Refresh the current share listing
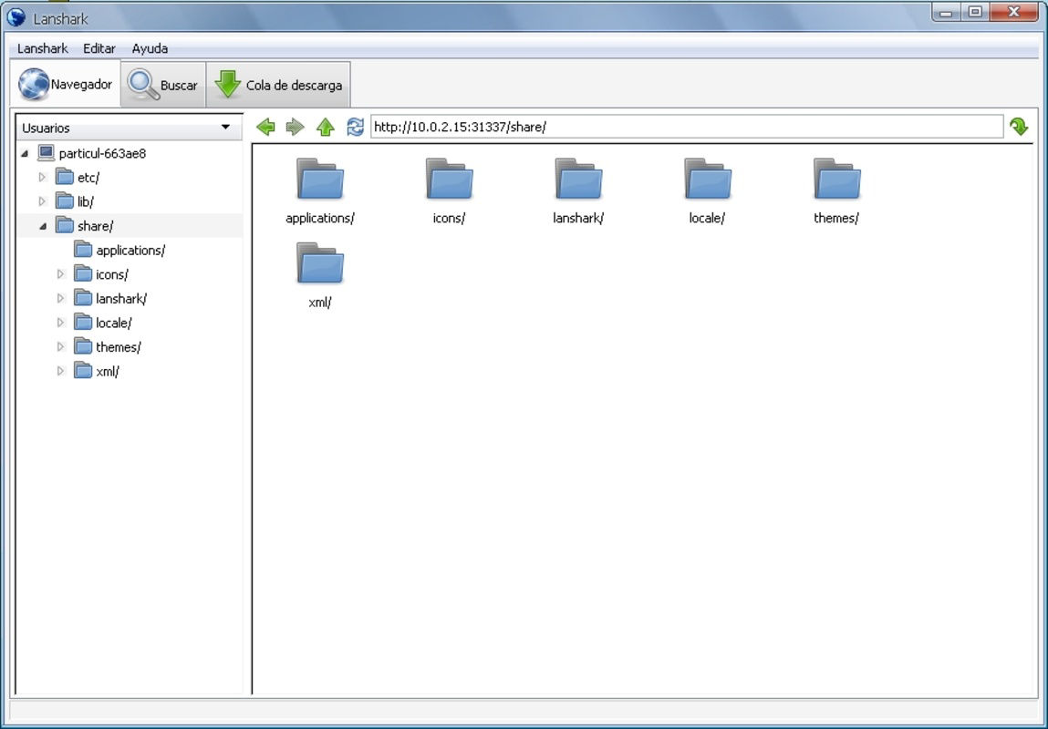This screenshot has height=729, width=1048. (355, 127)
